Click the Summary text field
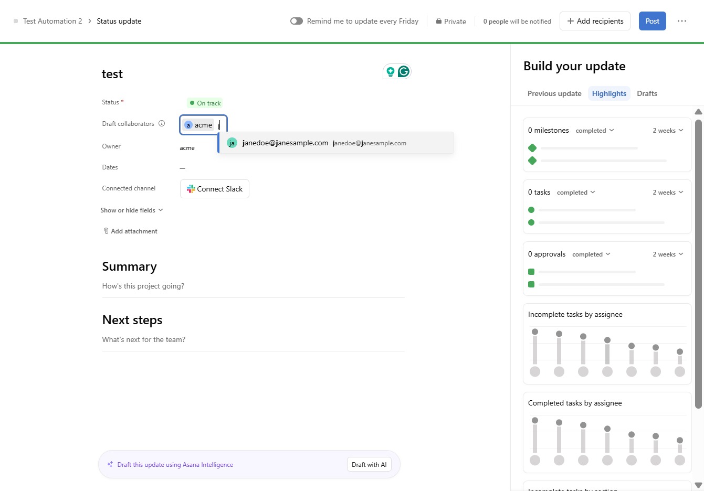The image size is (704, 491). [x=253, y=286]
